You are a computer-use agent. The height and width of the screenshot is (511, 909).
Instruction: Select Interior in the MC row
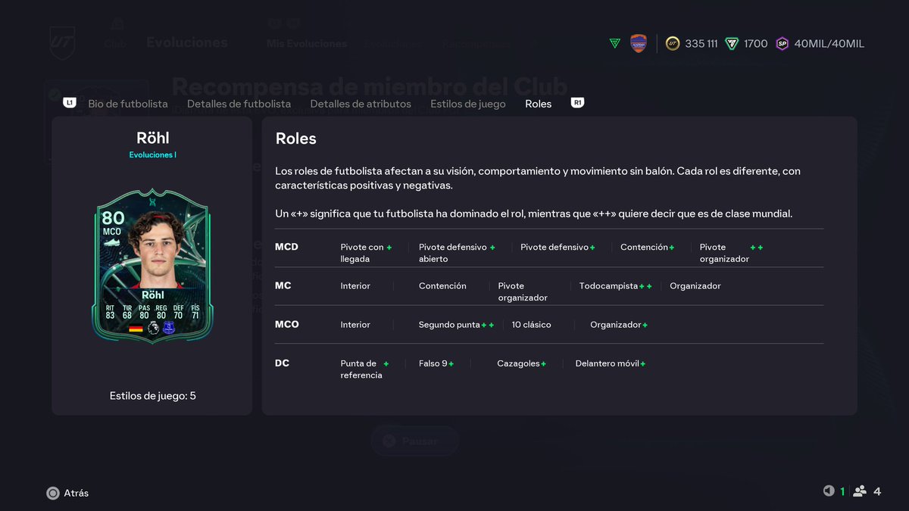point(355,285)
